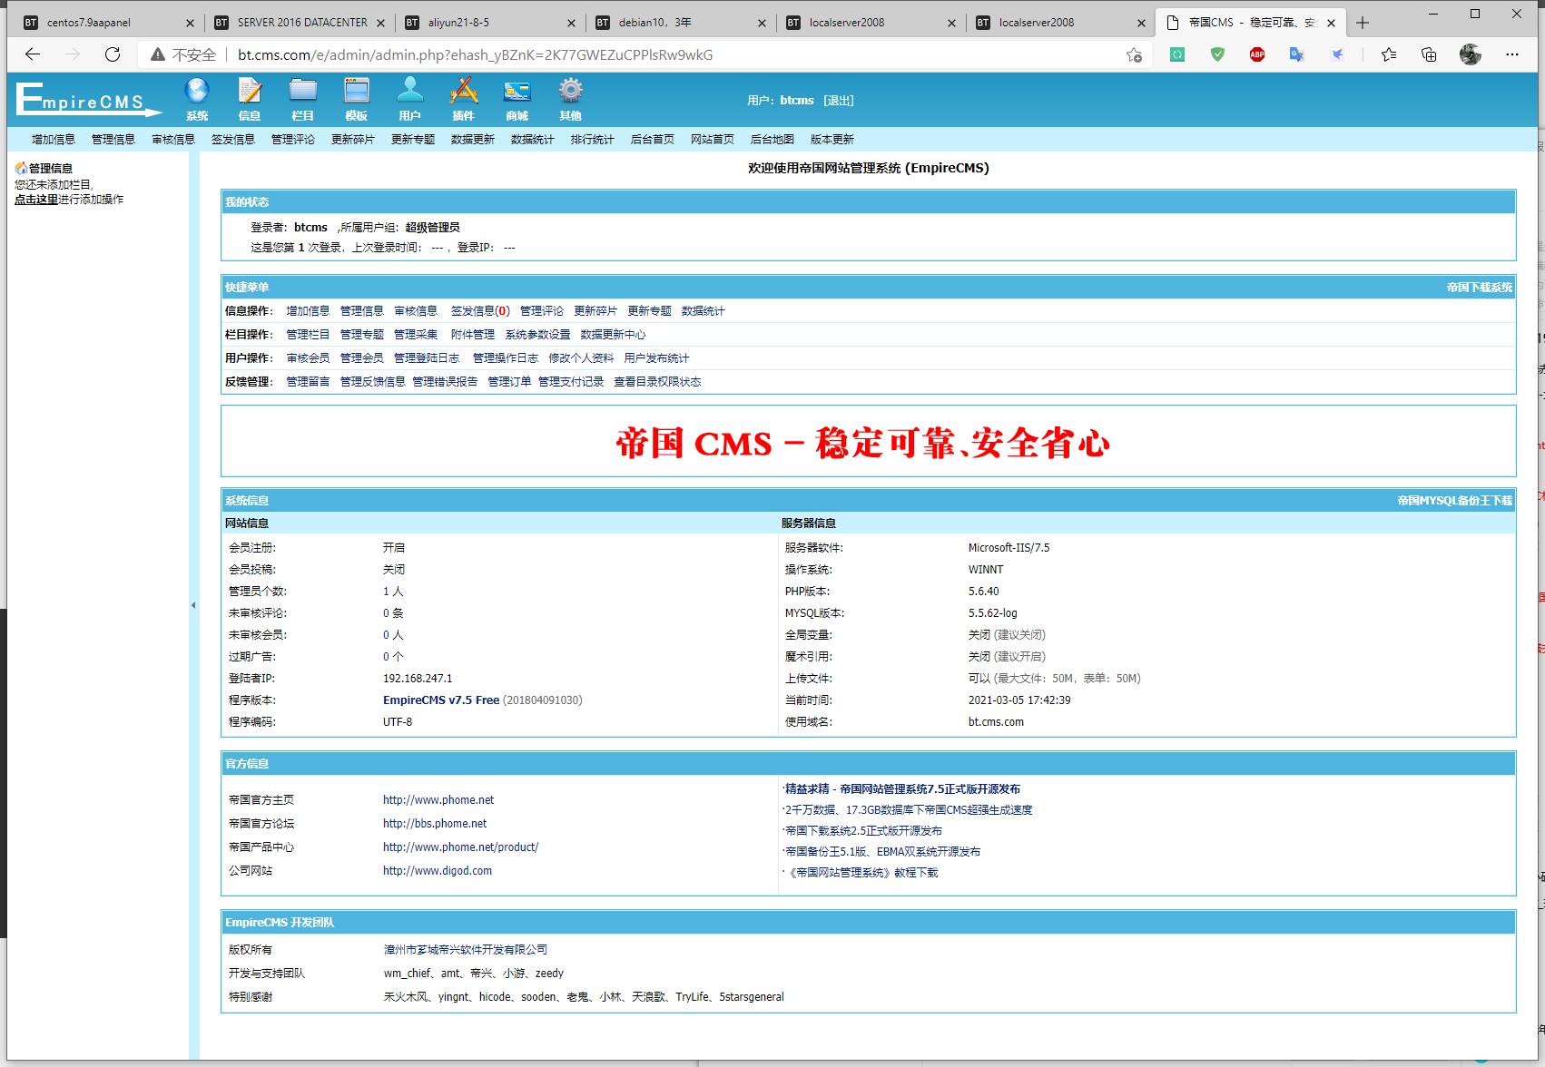Click 点击这里 link in sidebar
Viewport: 1545px width, 1067px height.
pos(36,200)
